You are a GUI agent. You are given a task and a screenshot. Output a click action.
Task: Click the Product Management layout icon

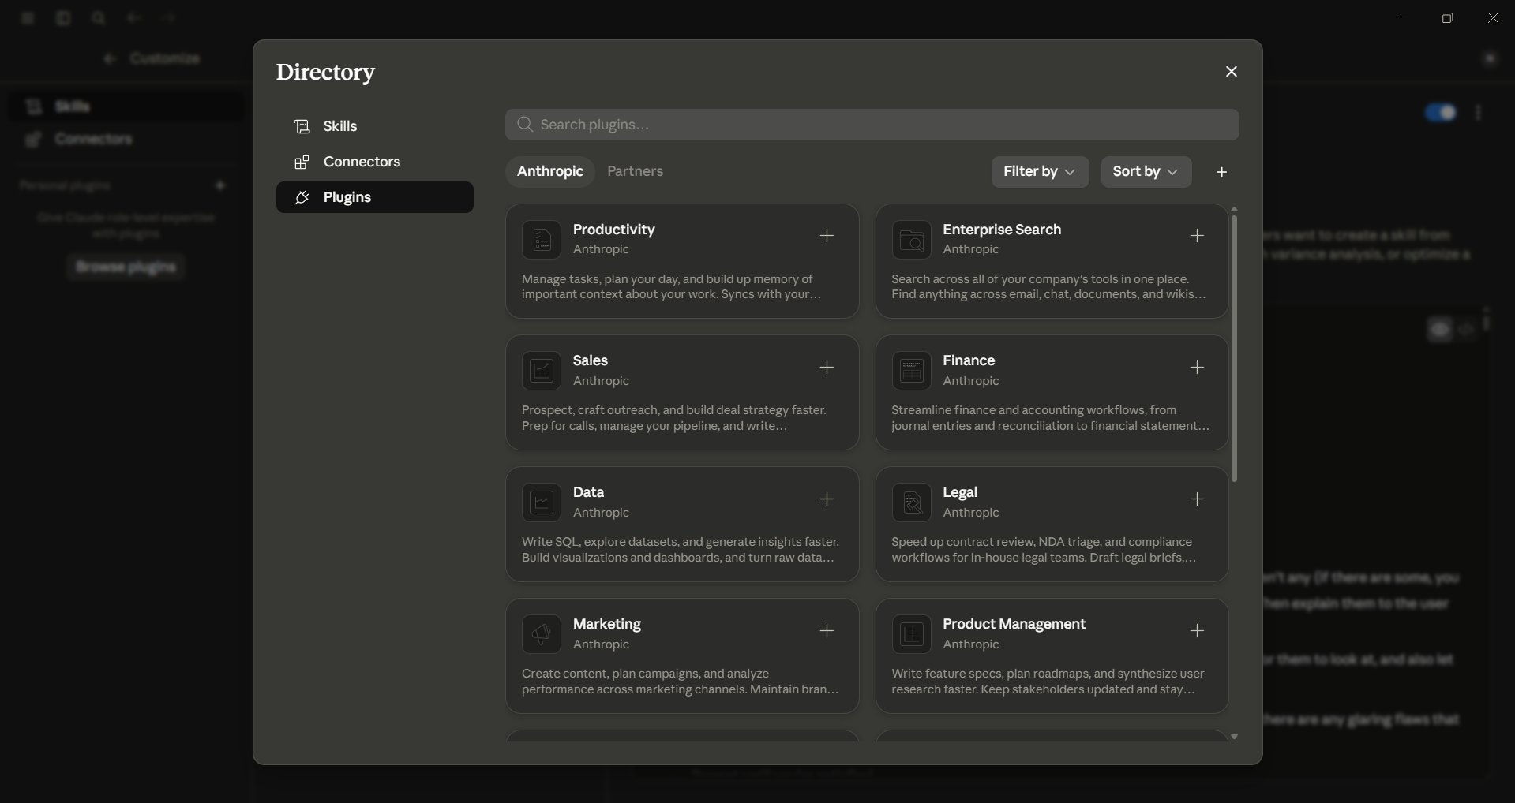click(x=912, y=634)
